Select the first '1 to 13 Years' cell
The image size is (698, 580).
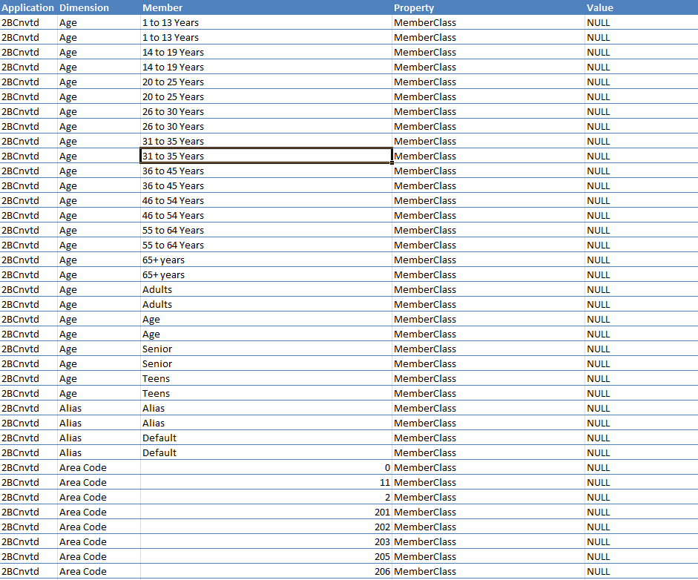tap(266, 23)
